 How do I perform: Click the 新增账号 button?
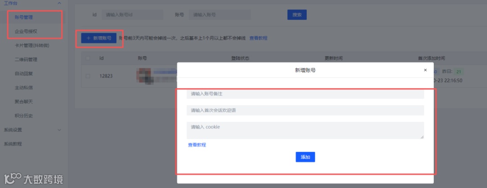99,38
